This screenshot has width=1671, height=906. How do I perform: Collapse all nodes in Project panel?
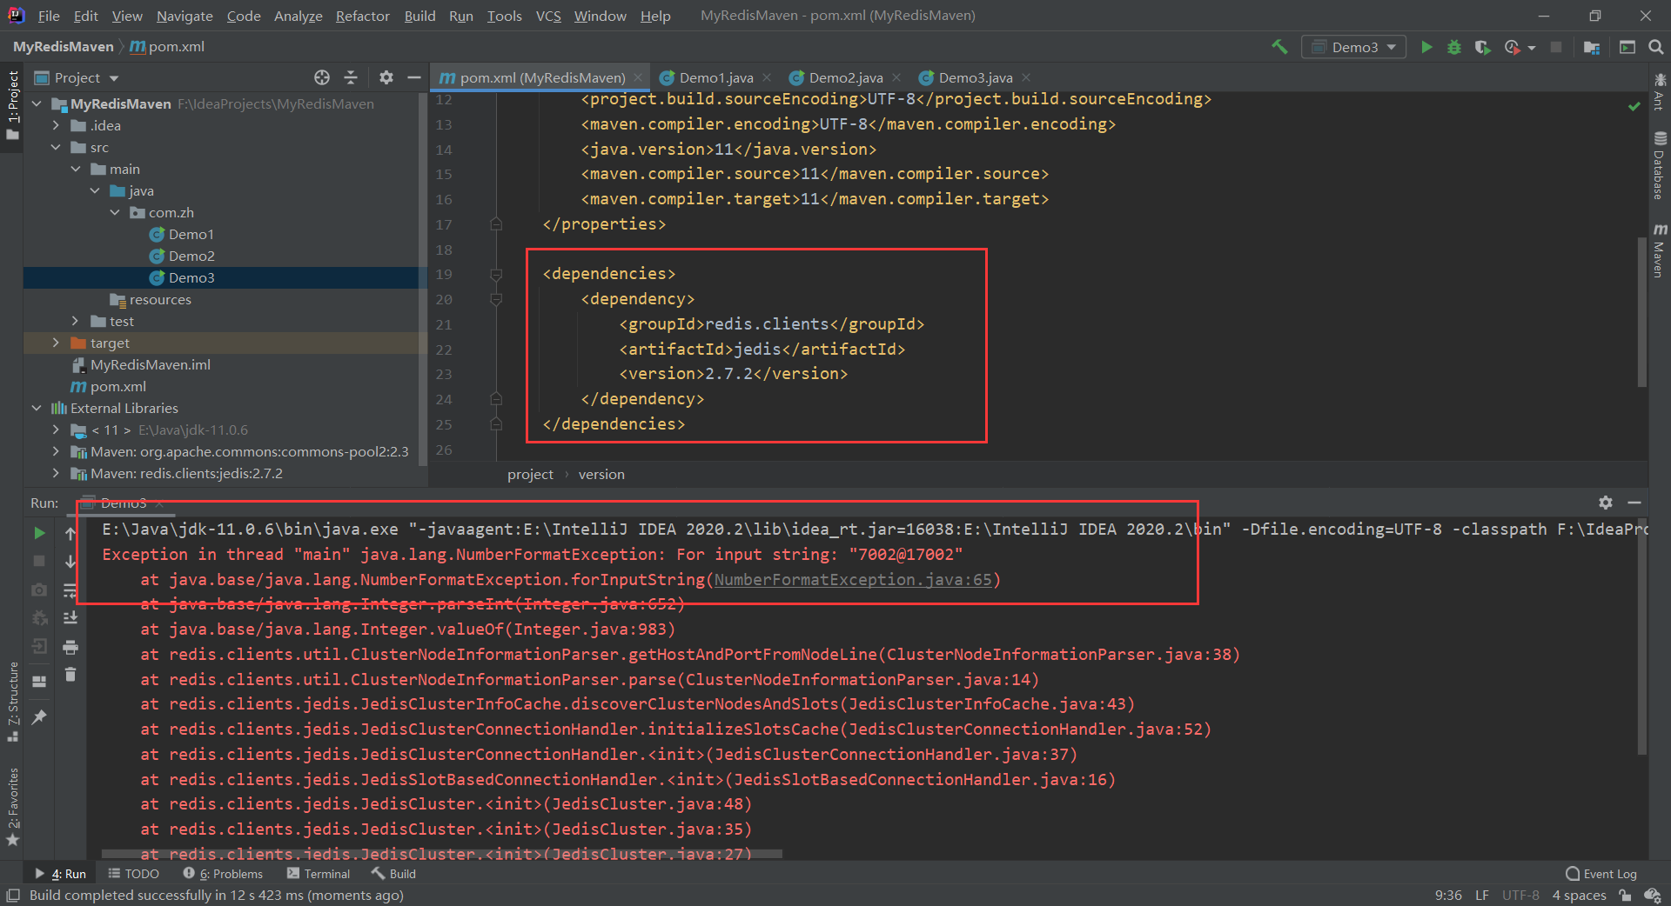click(351, 77)
